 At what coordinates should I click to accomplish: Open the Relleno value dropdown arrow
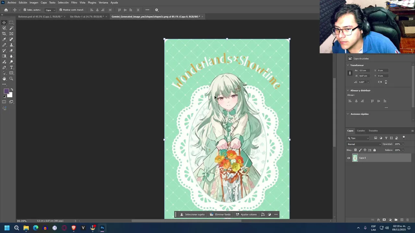403,150
